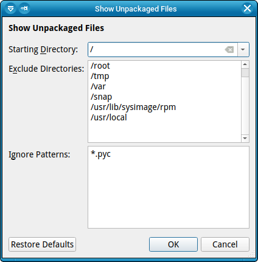The image size is (258, 262).
Task: Confirm the dialog with OK
Action: (173, 244)
